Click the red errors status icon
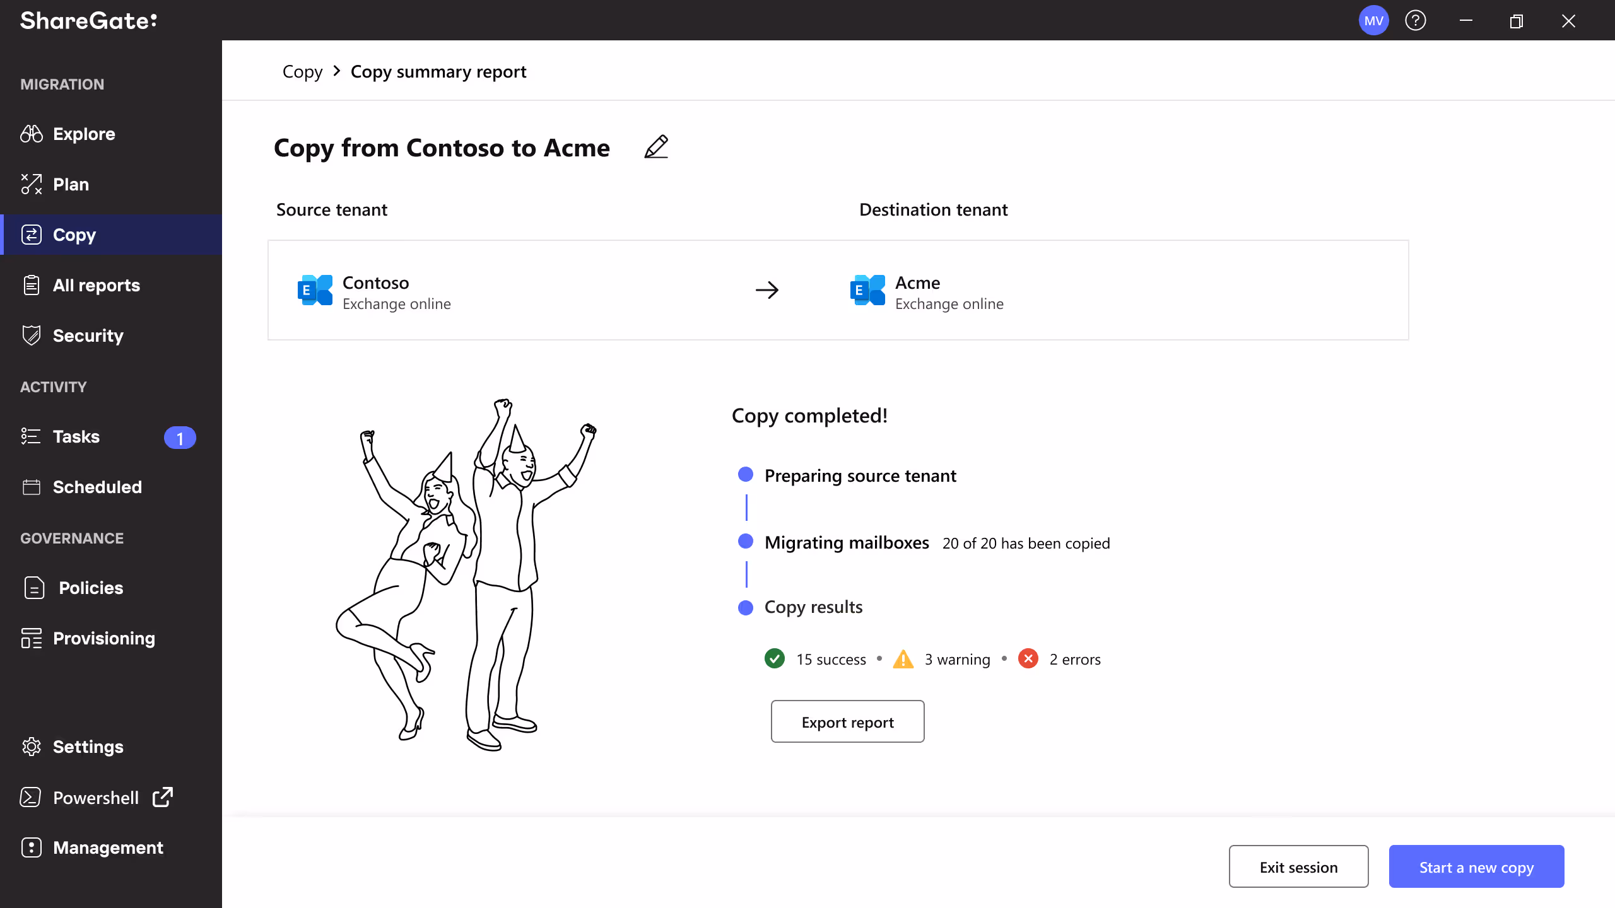 pos(1028,659)
